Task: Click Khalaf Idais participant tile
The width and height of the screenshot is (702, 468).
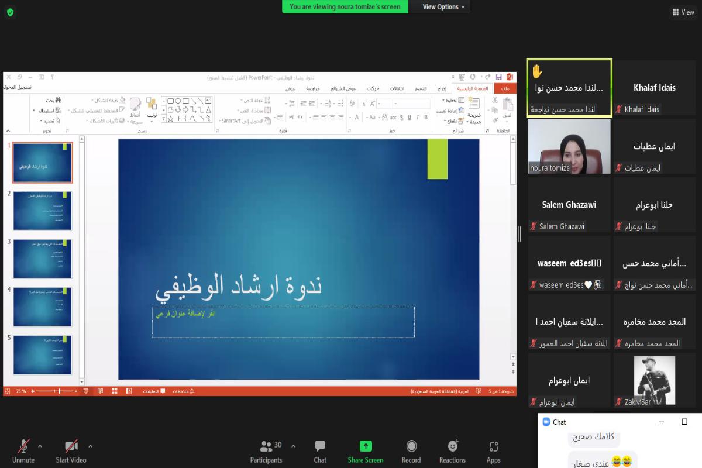Action: click(x=654, y=88)
